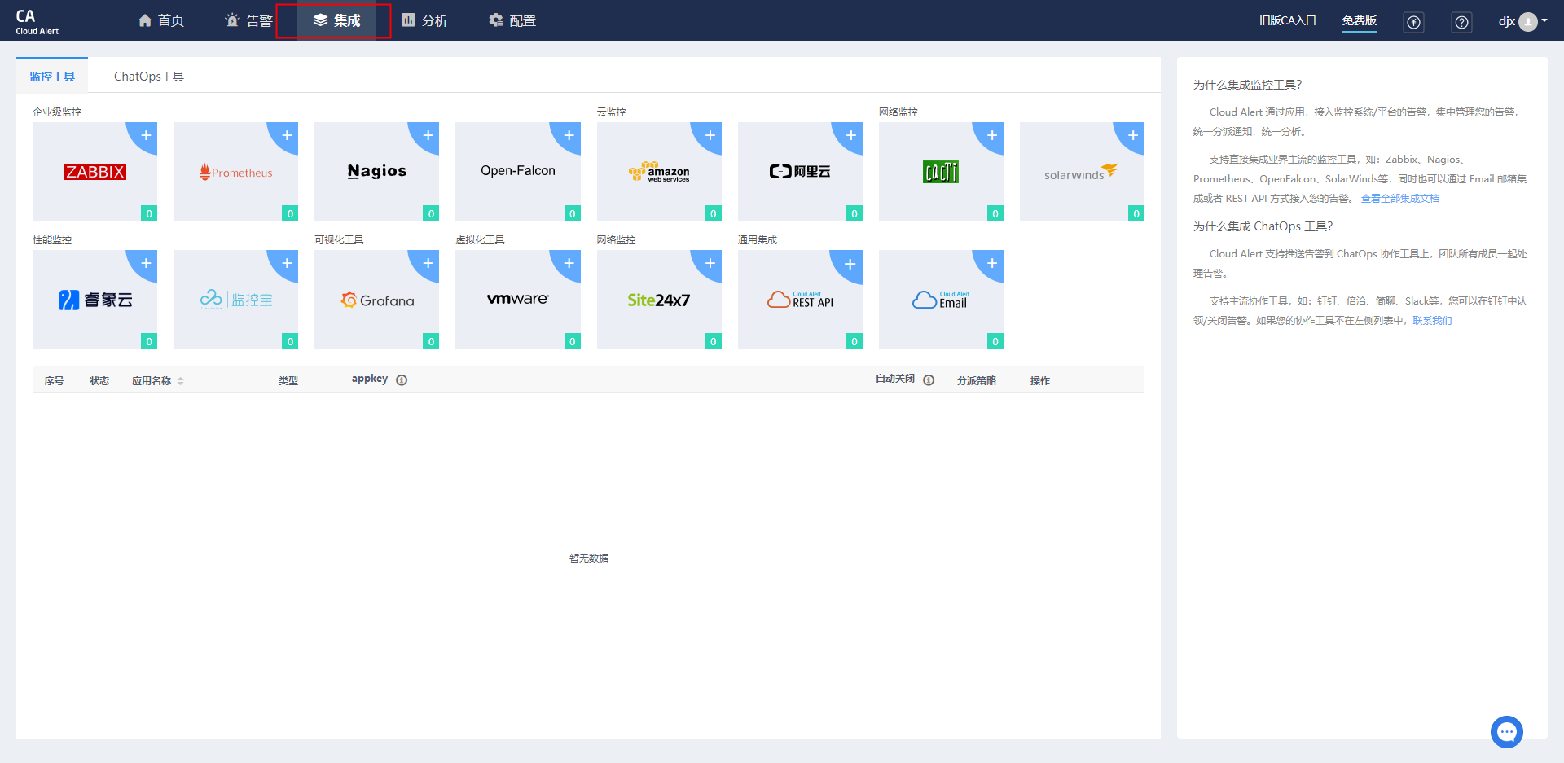Click the 联系我们 link

click(1432, 321)
